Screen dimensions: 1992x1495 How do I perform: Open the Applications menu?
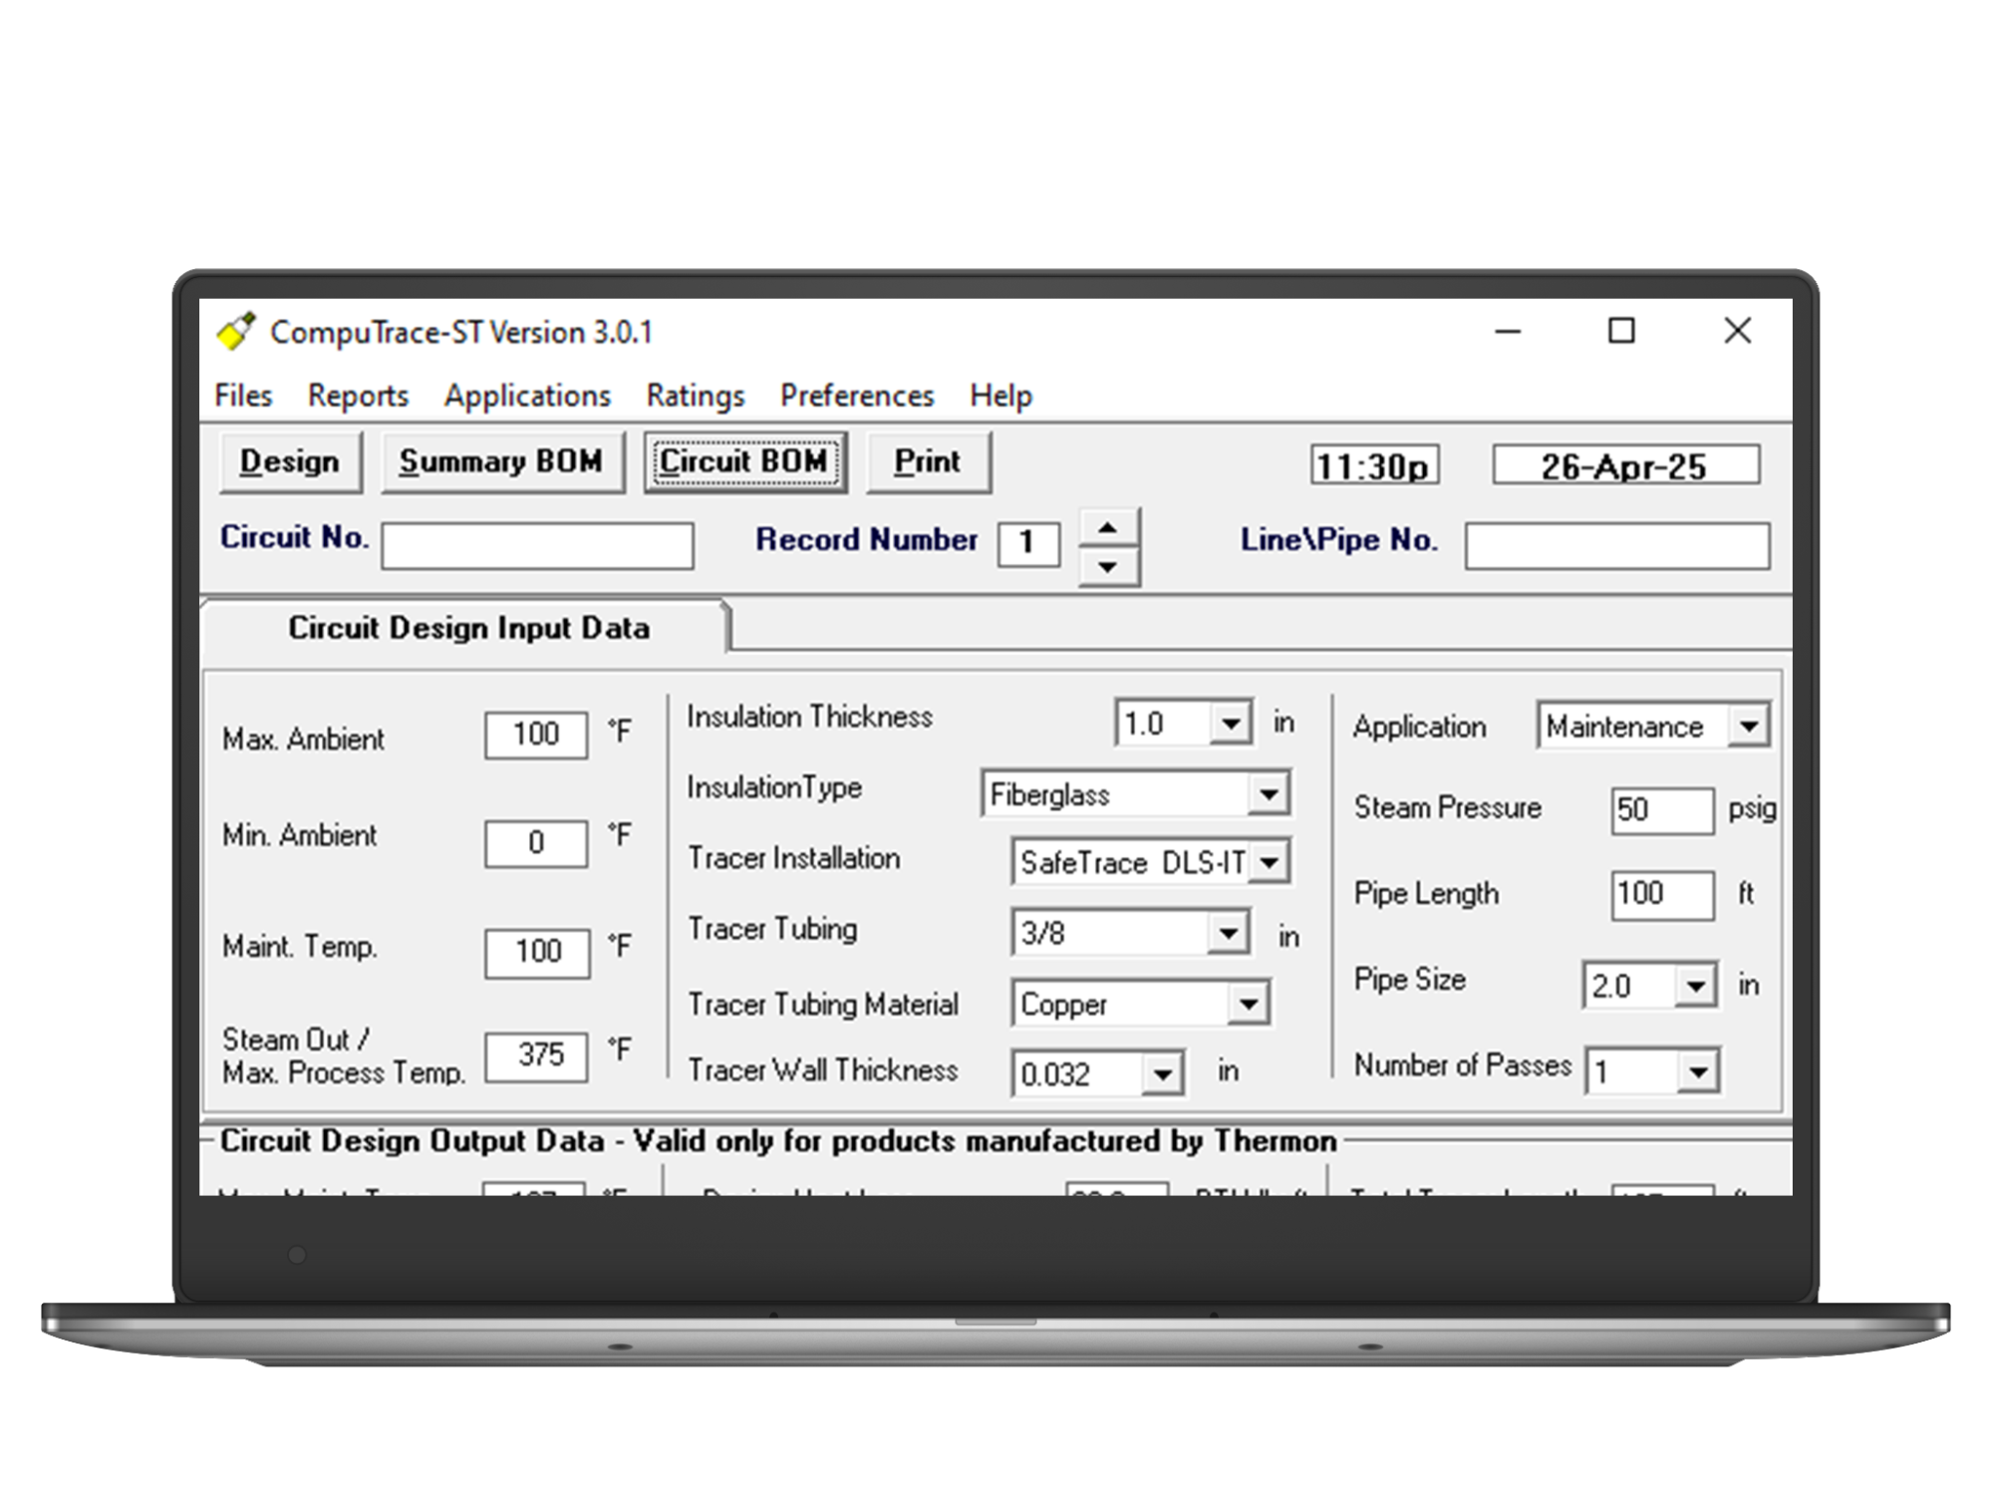click(x=527, y=396)
